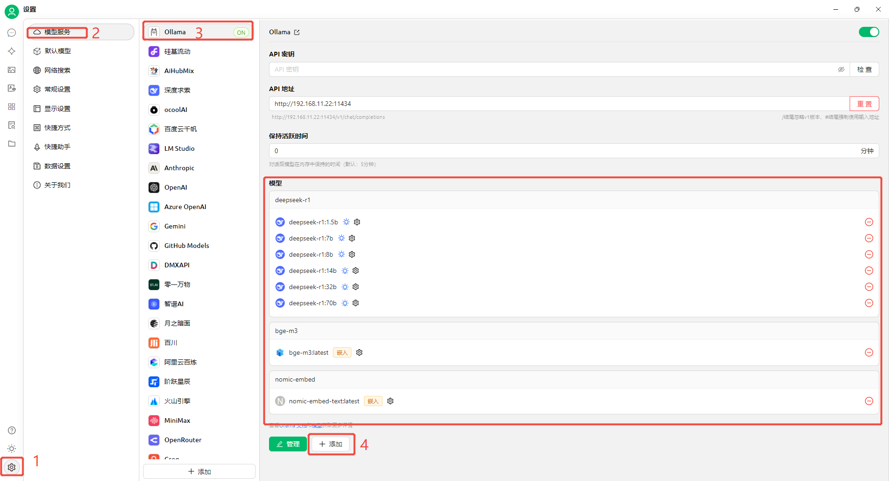
Task: Focus the 保持活跃时间 minutes field
Action: tap(574, 151)
